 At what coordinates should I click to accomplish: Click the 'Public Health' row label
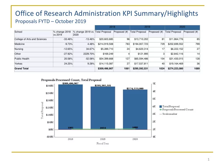pyautogui.click(x=33, y=59)
